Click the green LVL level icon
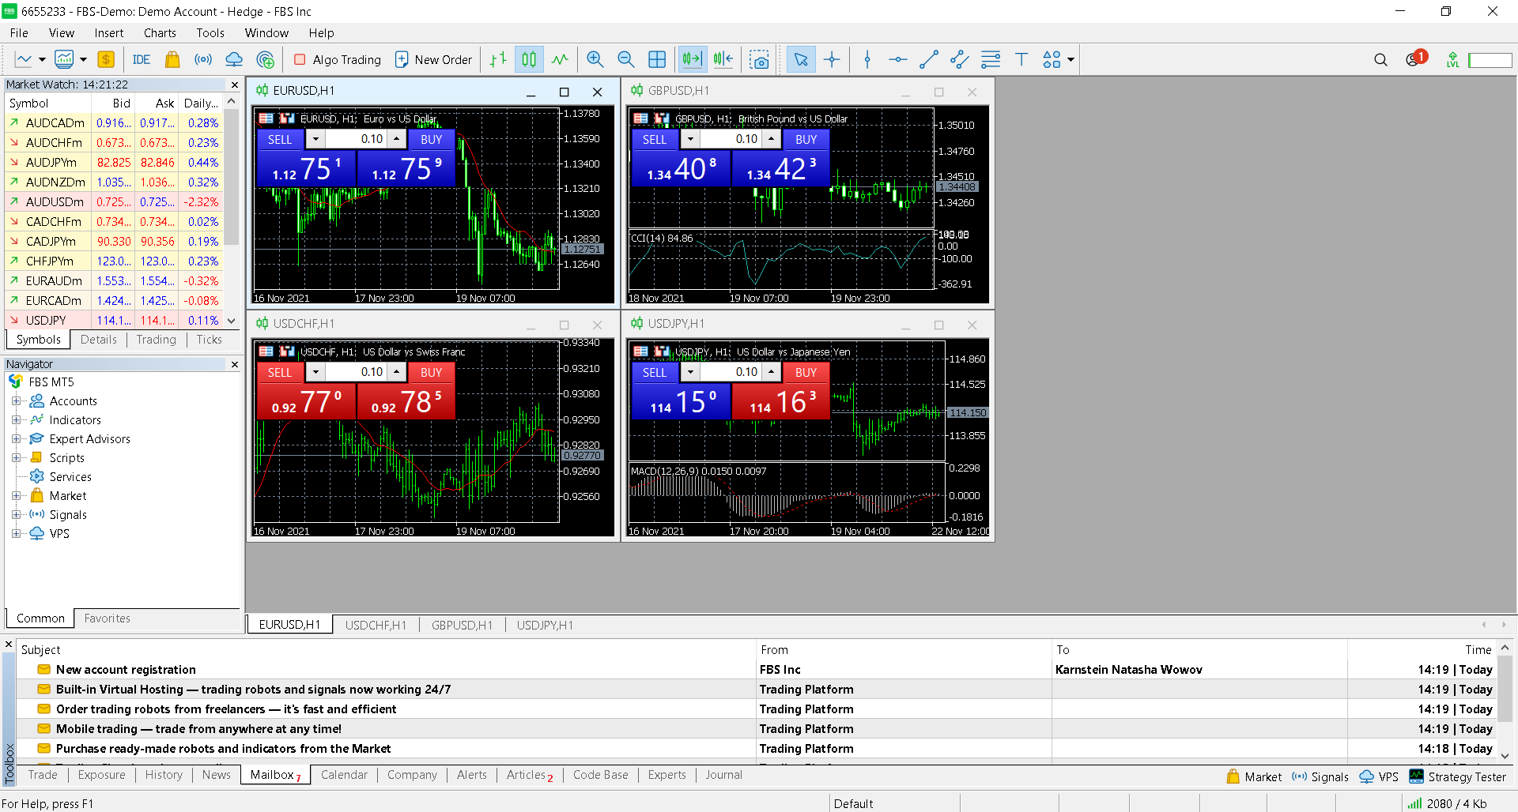 pos(1452,59)
